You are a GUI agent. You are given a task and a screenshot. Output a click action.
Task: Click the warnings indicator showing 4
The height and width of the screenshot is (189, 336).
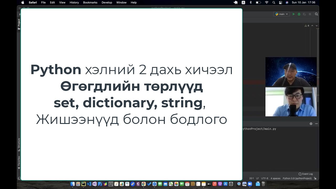pyautogui.click(x=307, y=26)
